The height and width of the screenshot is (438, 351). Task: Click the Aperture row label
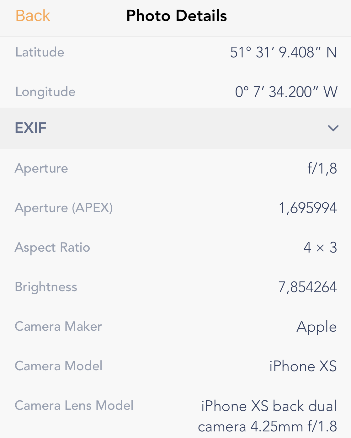[x=41, y=168]
